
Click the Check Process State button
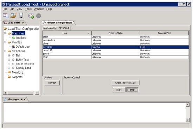(125, 83)
